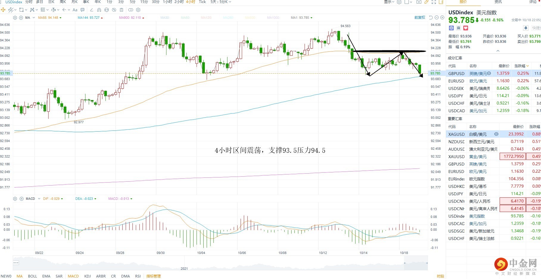Screen dimensions: 541x279
Task: Expand the MACD indicator dropdown
Action: [x=39, y=199]
